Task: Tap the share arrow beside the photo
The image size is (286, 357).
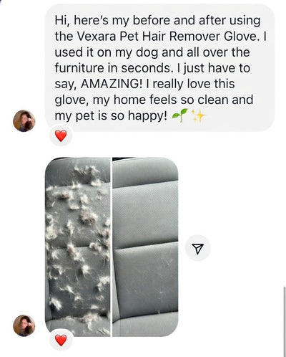Action: 197,248
